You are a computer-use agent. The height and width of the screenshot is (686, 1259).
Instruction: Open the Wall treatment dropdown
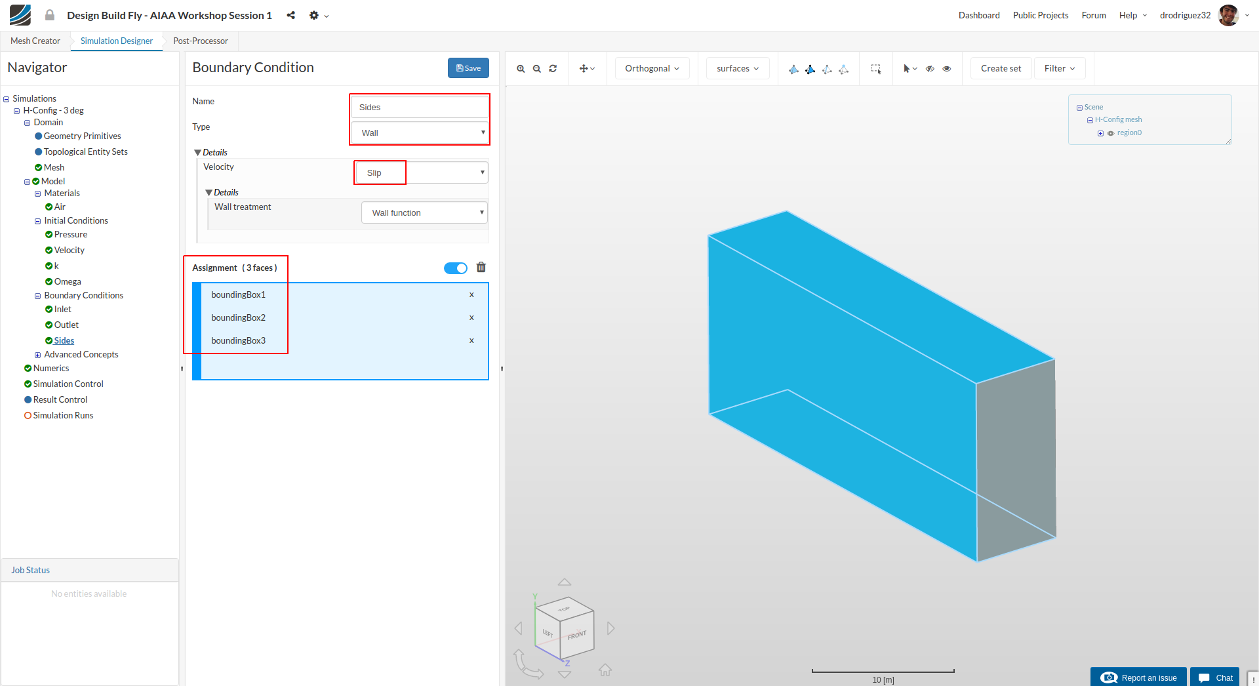(x=425, y=212)
